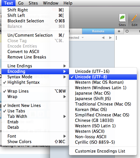The image size is (140, 158).
Task: Open Customize Encodings List
Action: [x=103, y=151]
